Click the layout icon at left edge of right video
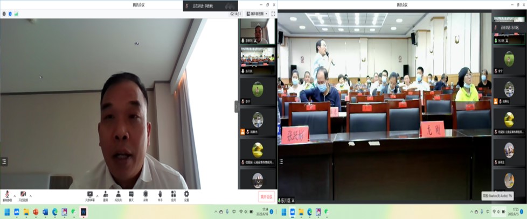Screen dimensions: 527x219 coord(281,161)
